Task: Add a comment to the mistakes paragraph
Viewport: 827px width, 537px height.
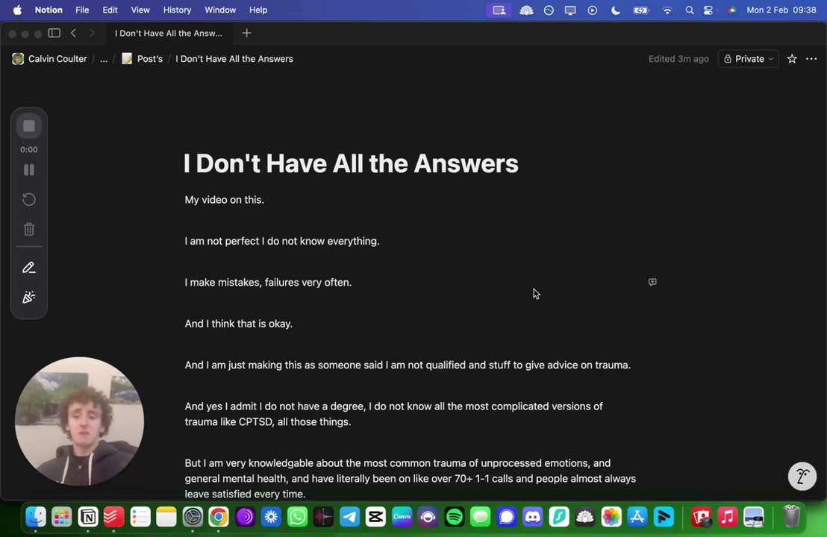Action: click(652, 282)
